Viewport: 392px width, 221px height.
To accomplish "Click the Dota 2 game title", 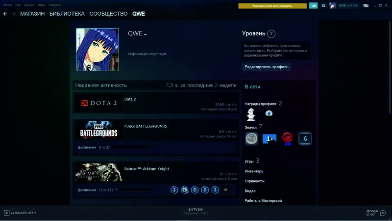I will pyautogui.click(x=130, y=99).
